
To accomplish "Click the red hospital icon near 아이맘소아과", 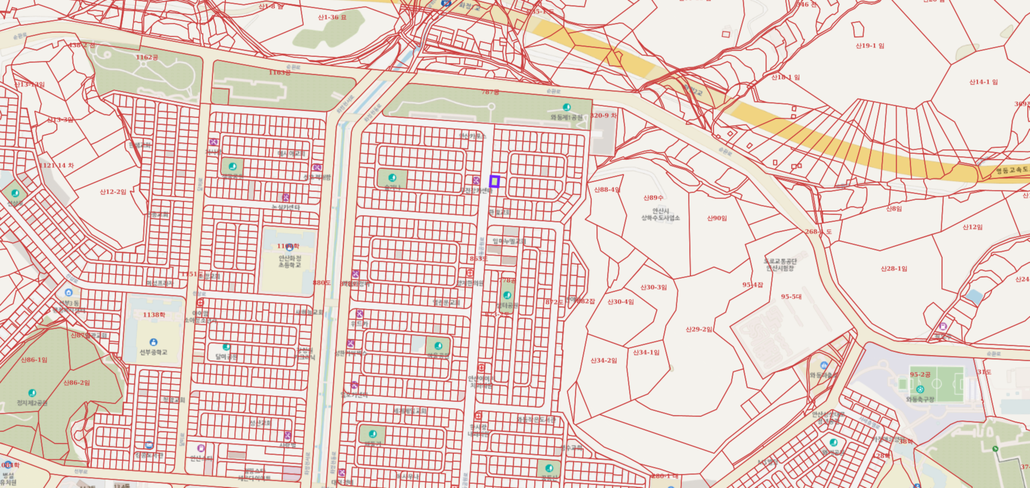I will (x=200, y=303).
